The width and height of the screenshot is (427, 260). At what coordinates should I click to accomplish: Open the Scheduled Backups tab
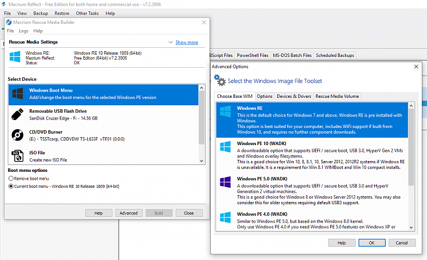pos(335,56)
